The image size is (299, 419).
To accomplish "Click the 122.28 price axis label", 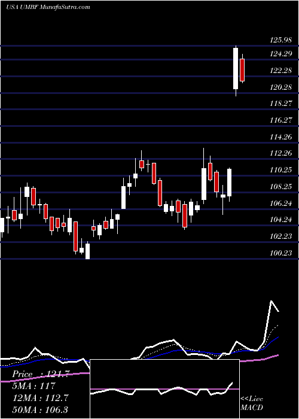I will coord(281,71).
